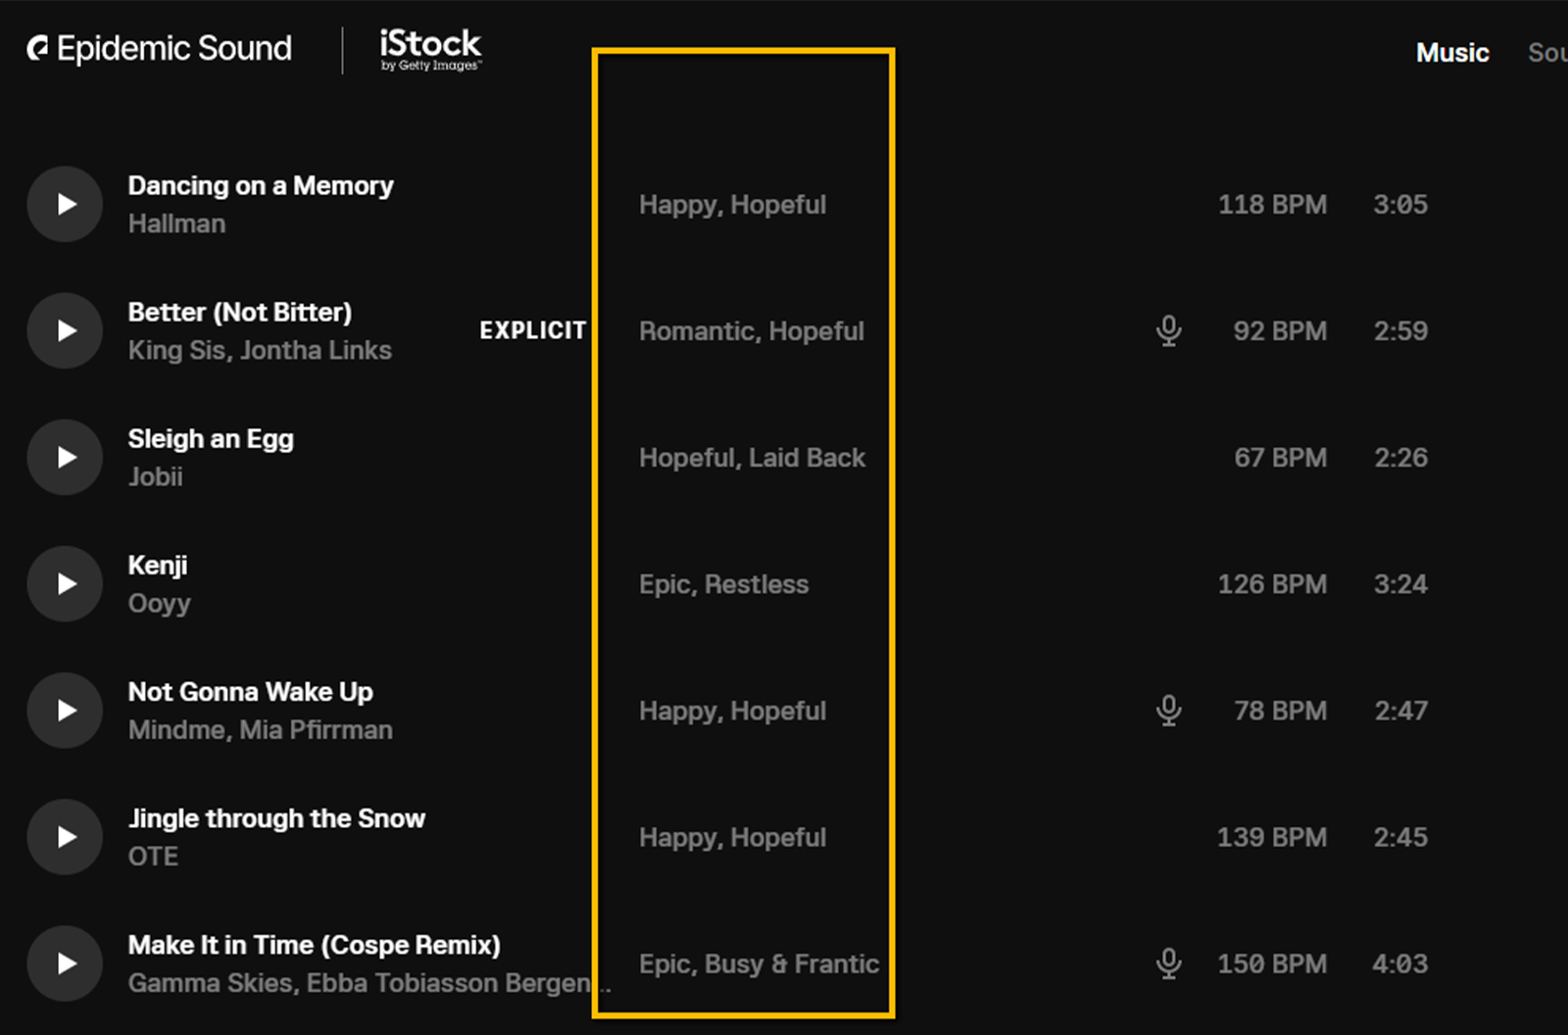Click the EXPLICIT label badge
The width and height of the screenshot is (1568, 1035).
pos(533,330)
